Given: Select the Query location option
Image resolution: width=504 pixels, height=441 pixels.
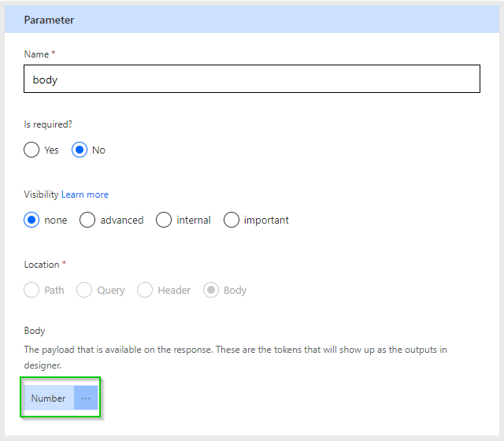Looking at the screenshot, I should coord(84,290).
